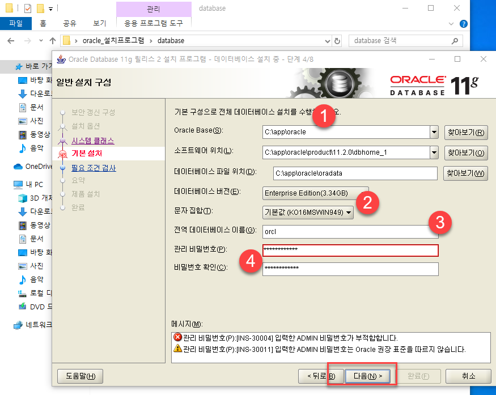Click the new folder quick-access icon
The width and height of the screenshot is (496, 395).
[40, 9]
